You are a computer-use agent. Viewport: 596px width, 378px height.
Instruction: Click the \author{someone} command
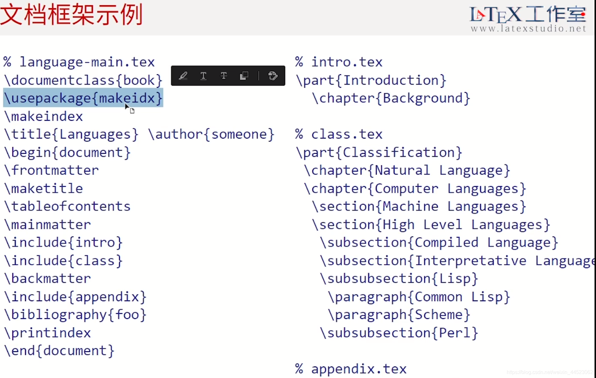click(x=211, y=134)
